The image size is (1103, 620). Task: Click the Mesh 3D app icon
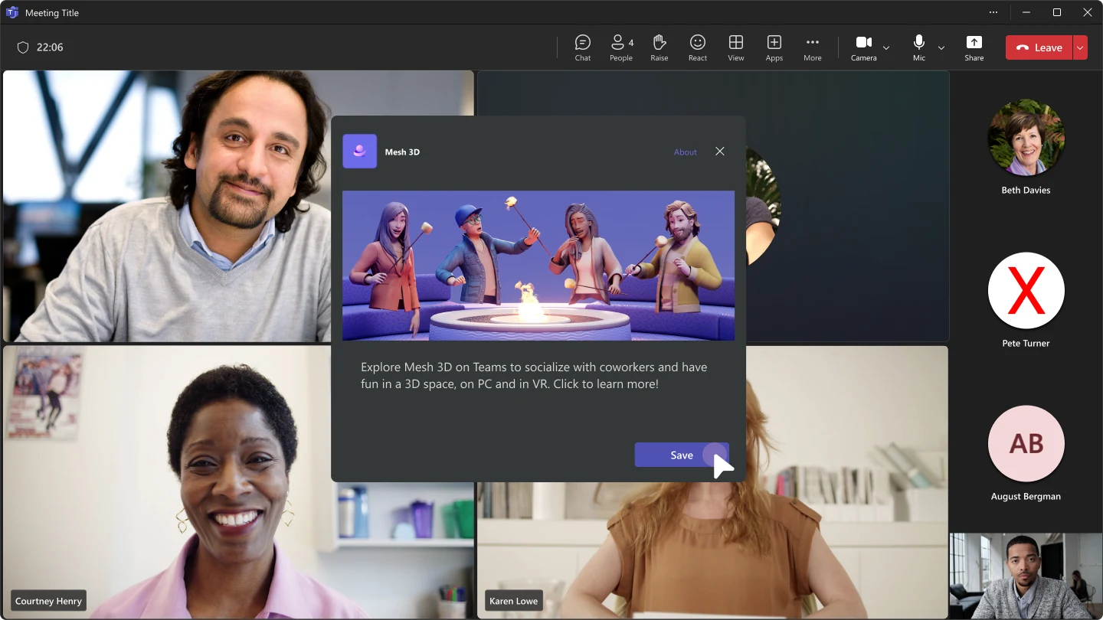point(359,152)
